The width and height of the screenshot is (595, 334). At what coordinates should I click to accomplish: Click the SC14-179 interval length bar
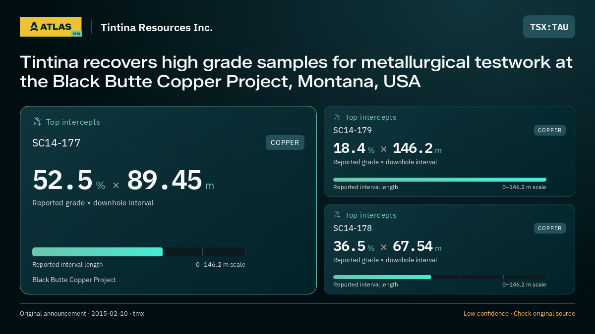[440, 180]
